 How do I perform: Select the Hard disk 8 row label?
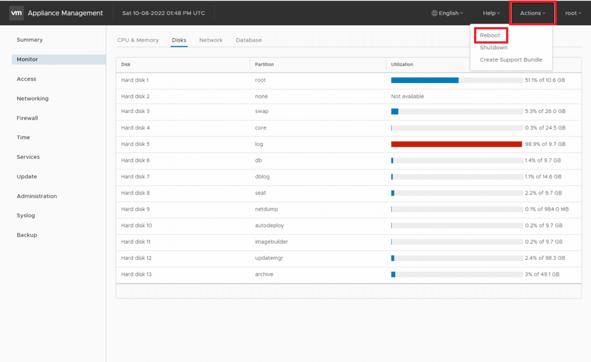(135, 193)
